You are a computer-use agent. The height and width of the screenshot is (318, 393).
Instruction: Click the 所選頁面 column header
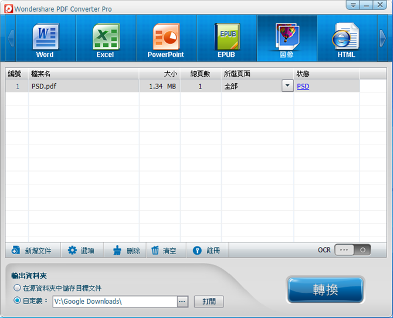tap(258, 74)
